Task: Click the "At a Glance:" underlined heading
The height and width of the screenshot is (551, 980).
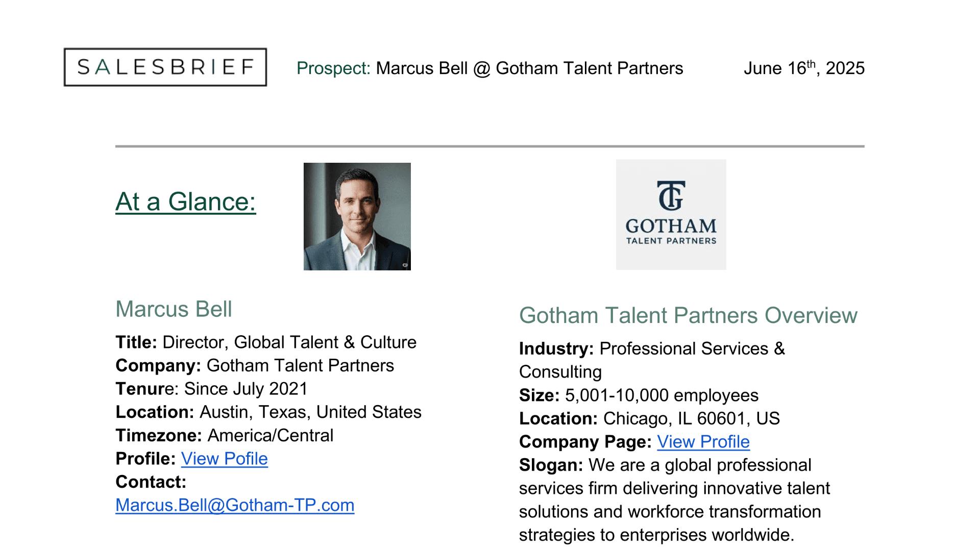Action: [185, 202]
